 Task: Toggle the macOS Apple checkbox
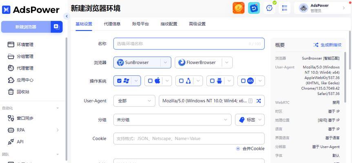click(x=150, y=81)
